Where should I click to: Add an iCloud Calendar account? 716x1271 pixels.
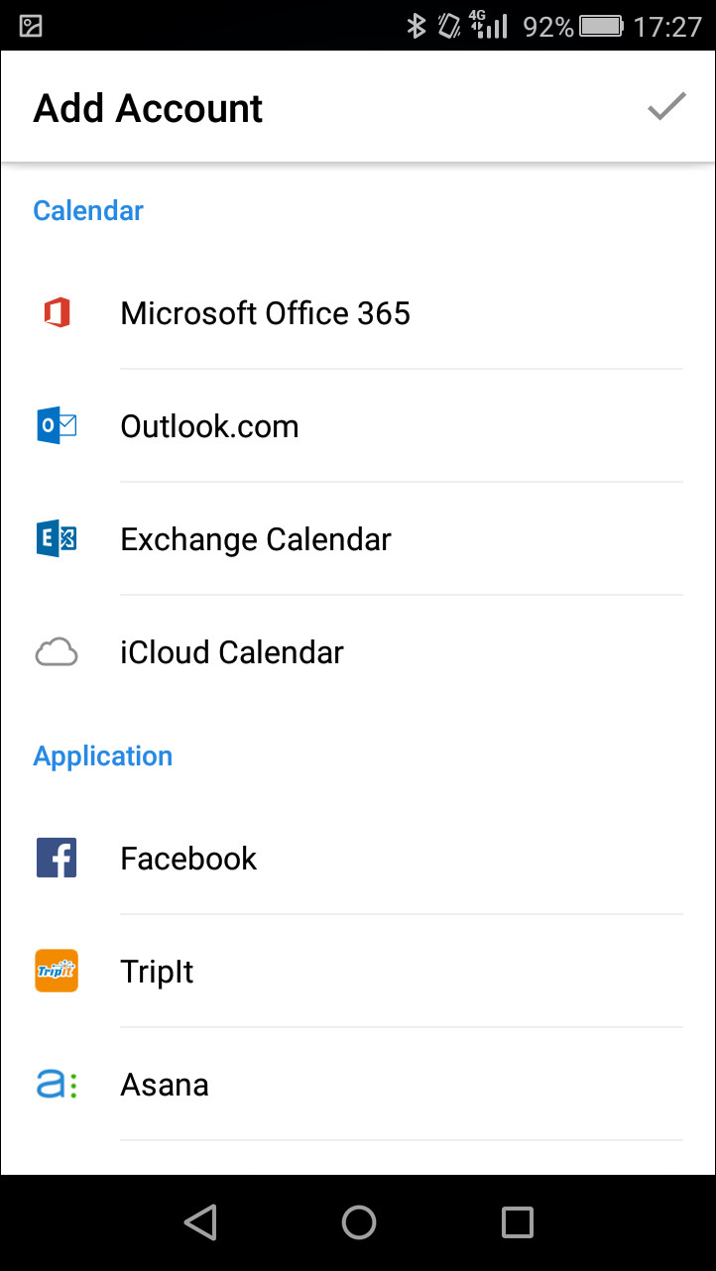[232, 652]
